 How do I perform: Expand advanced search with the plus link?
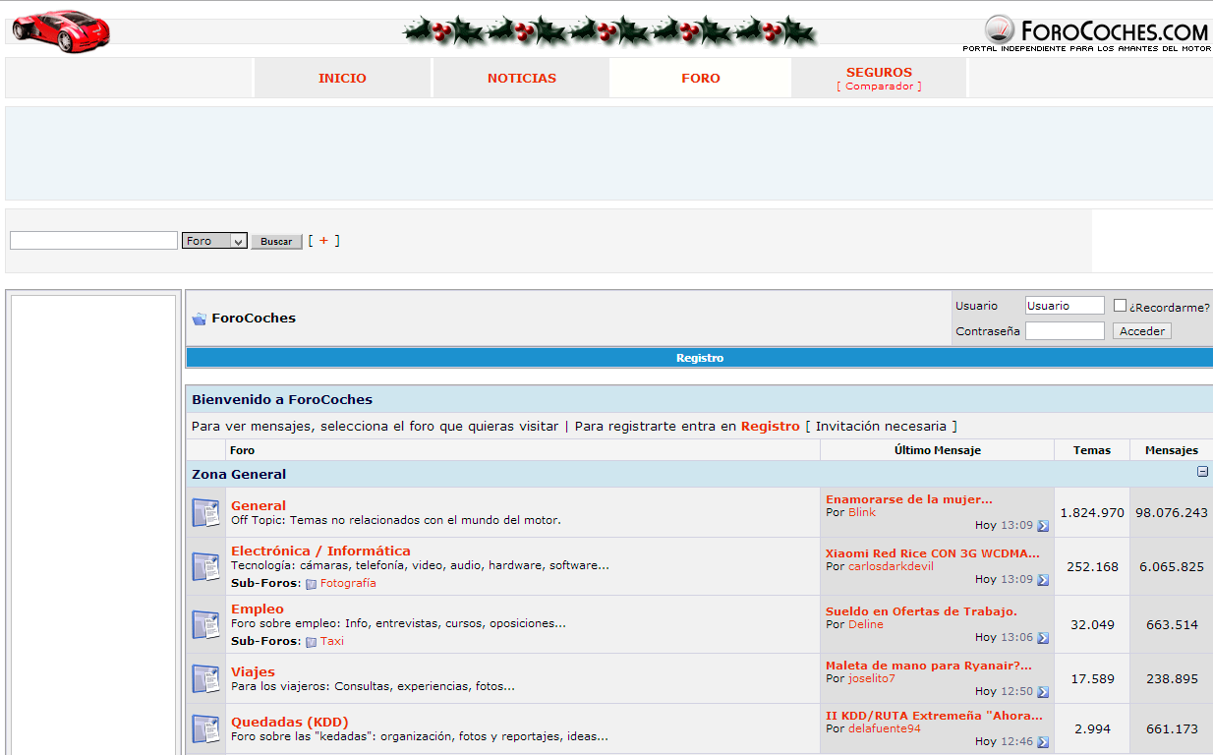tap(324, 240)
